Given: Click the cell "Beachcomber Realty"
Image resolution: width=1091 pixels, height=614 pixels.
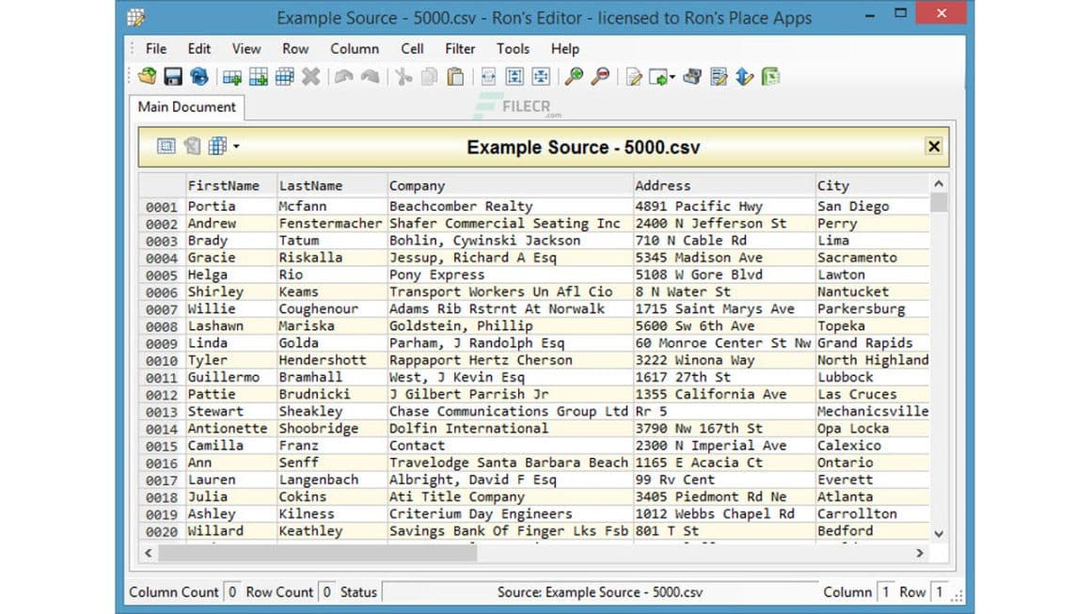Looking at the screenshot, I should point(510,207).
